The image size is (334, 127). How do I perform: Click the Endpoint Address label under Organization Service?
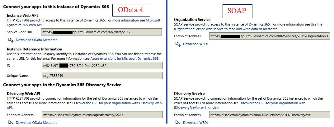pos(187,36)
